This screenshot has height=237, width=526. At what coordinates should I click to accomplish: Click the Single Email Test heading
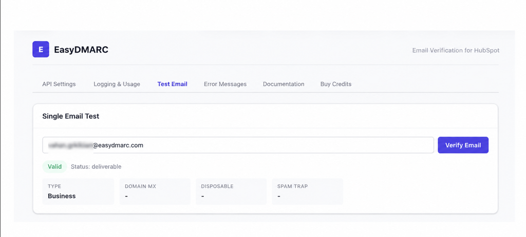(71, 116)
